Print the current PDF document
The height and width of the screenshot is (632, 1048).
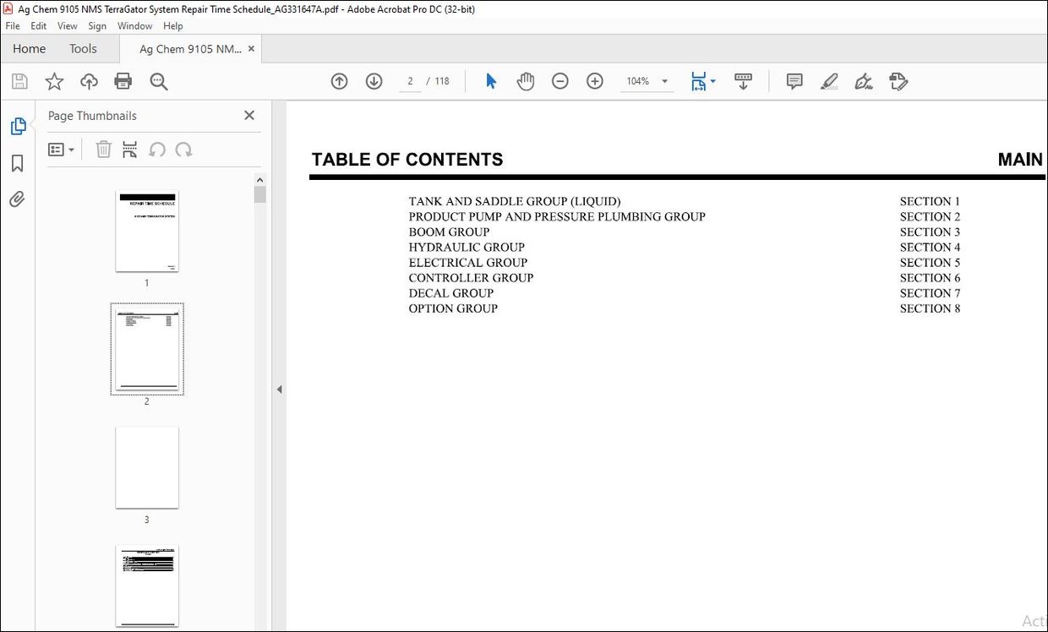(123, 81)
